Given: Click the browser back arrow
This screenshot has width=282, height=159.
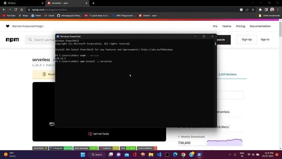Looking at the screenshot, I should [4, 10].
